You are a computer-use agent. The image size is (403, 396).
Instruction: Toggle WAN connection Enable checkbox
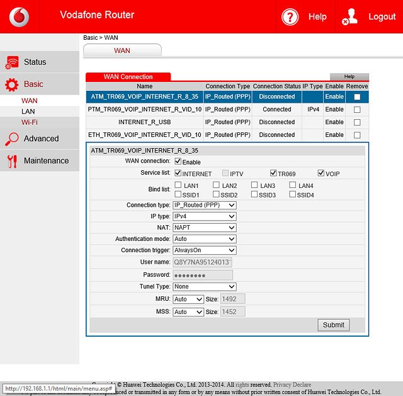tap(178, 161)
